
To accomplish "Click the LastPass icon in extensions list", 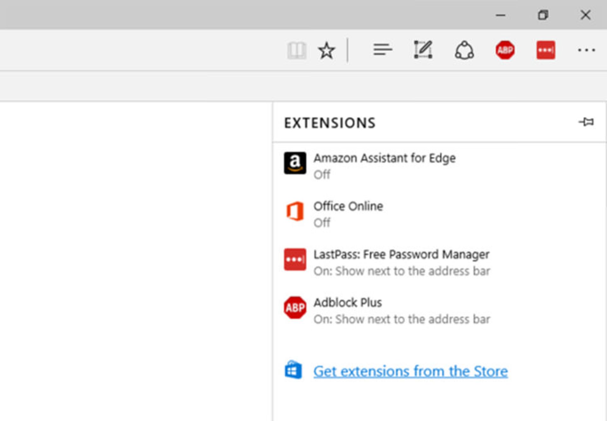I will 295,259.
